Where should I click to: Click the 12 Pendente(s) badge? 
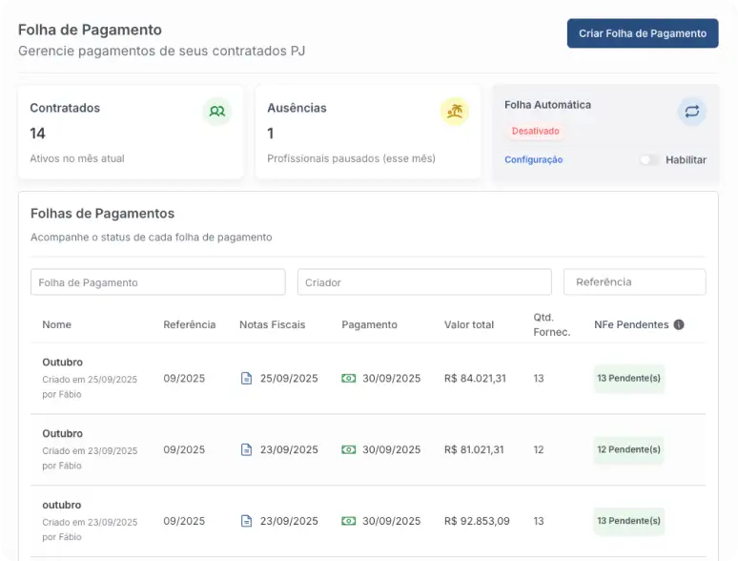click(x=628, y=449)
